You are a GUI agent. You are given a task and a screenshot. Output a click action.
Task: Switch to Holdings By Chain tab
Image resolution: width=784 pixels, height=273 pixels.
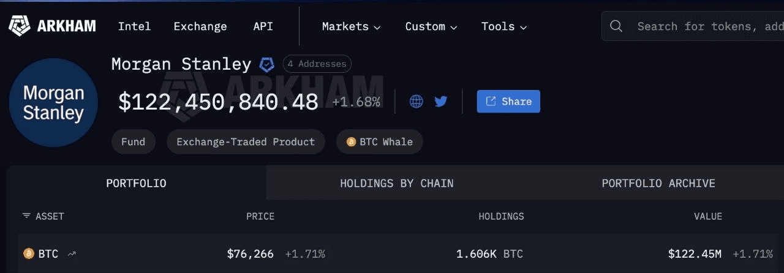[397, 183]
